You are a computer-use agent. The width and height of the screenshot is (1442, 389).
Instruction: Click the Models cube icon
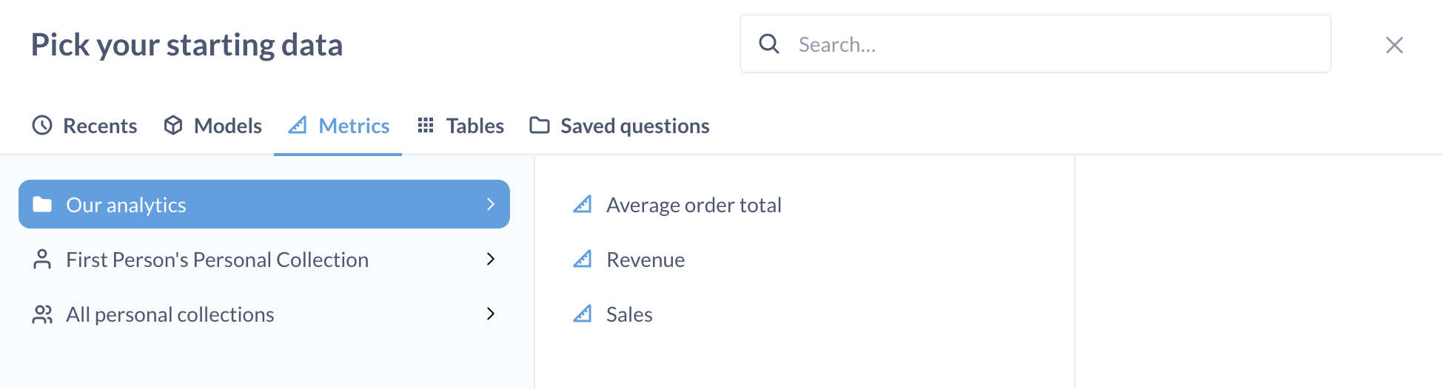pyautogui.click(x=173, y=126)
